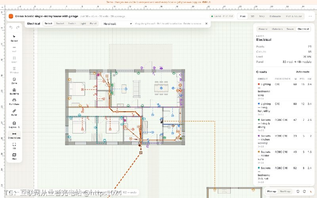Switch to the 3D view tab
The height and width of the screenshot is (198, 317).
(252, 16)
